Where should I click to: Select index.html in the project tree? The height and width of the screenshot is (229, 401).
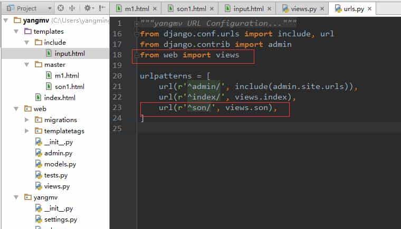60,98
